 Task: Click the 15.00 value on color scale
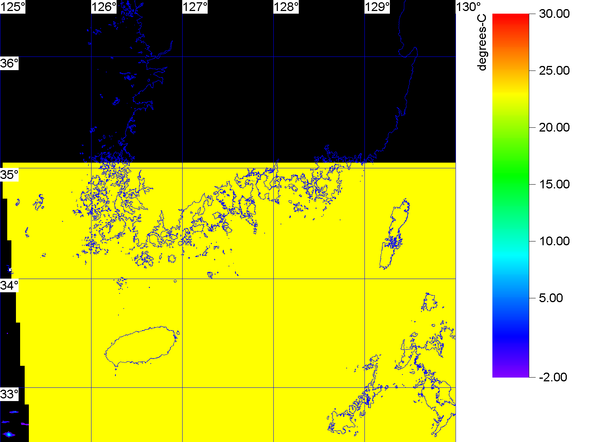coord(554,184)
